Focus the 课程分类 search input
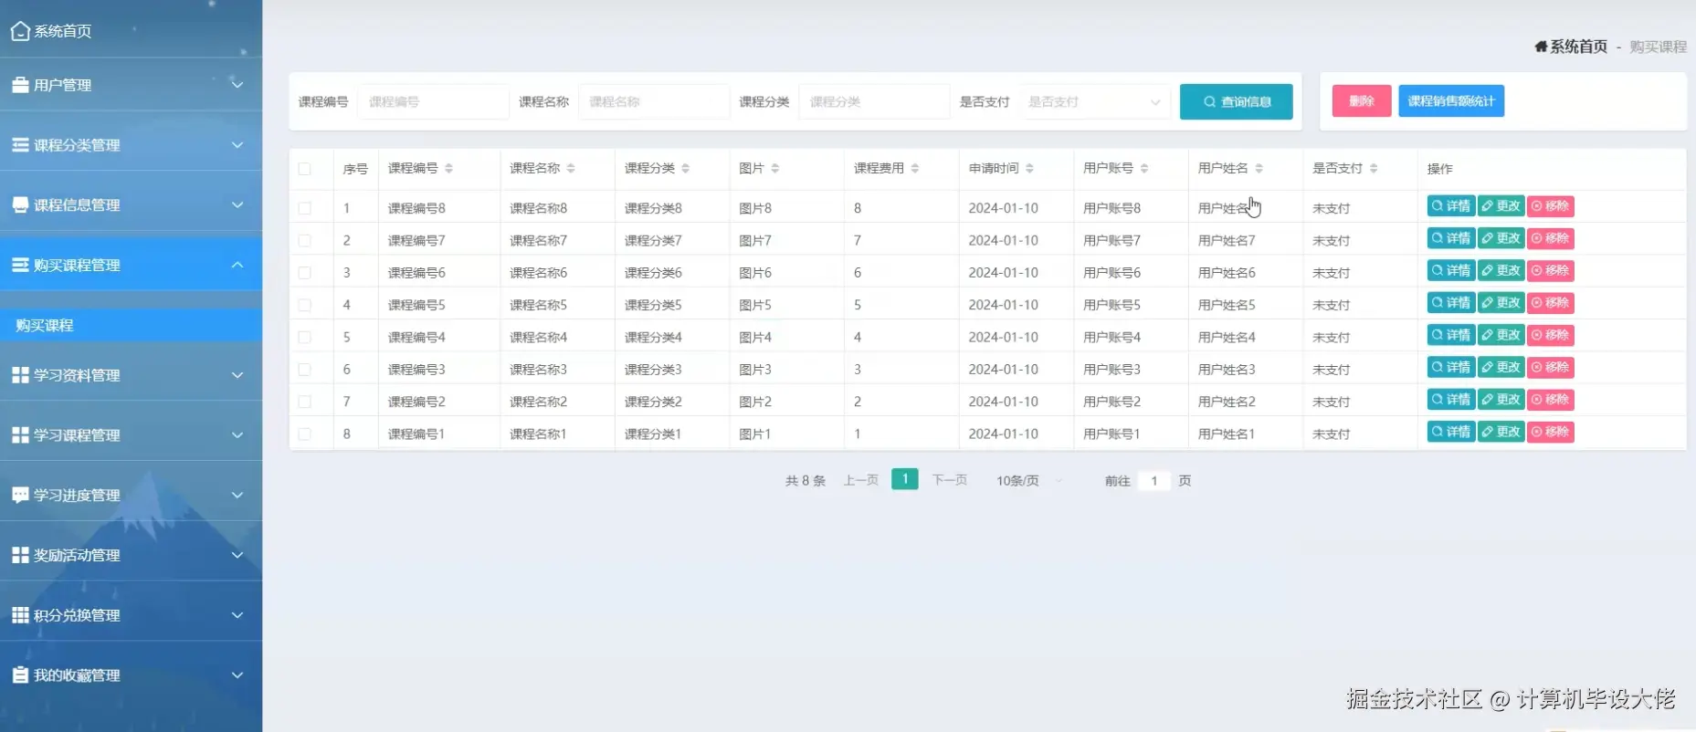 point(874,101)
